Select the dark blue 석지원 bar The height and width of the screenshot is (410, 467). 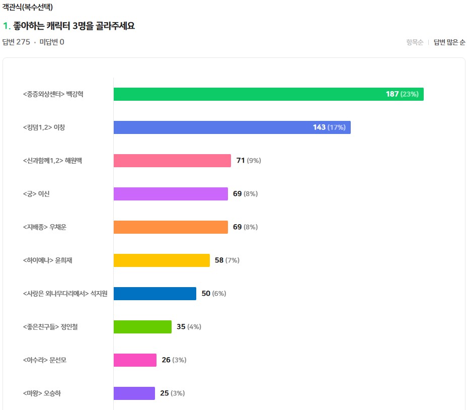pos(155,294)
